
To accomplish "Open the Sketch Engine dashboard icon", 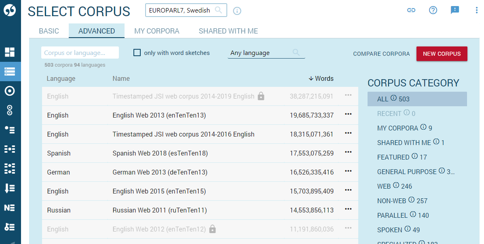I will click(x=10, y=52).
